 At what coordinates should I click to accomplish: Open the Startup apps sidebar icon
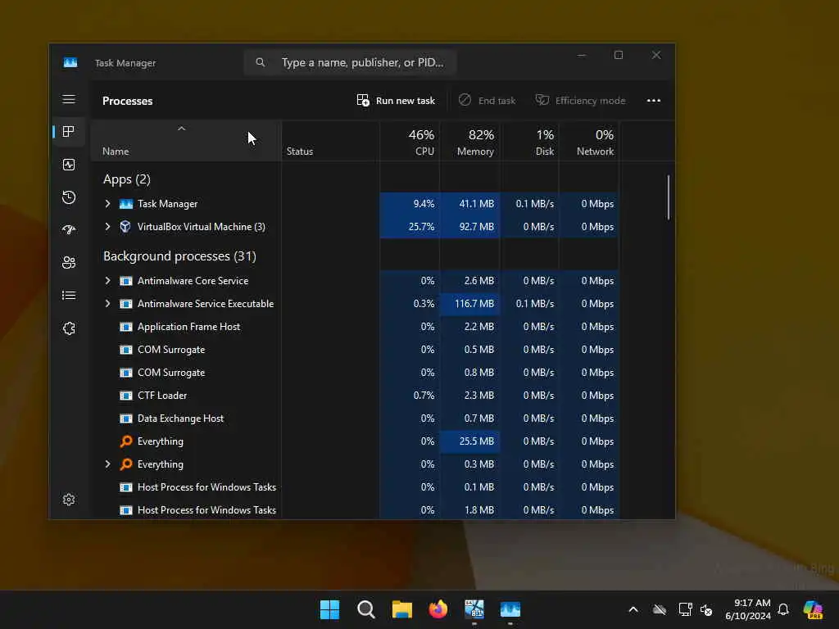[x=69, y=230]
